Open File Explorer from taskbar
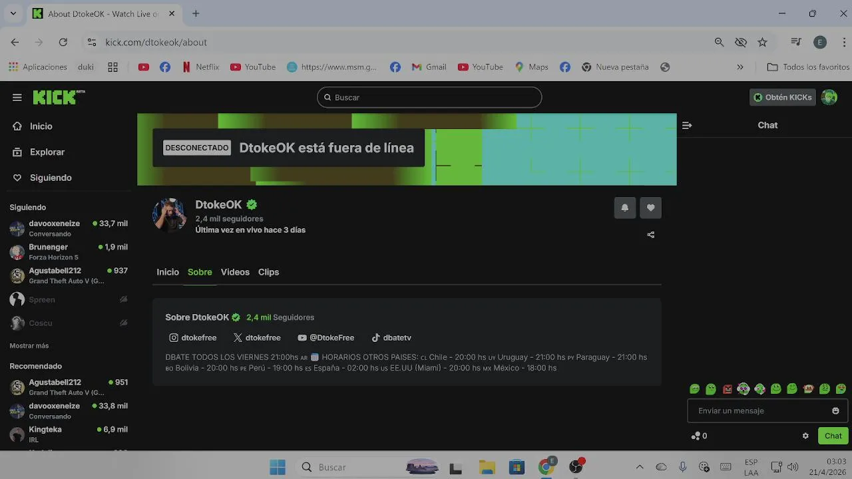The width and height of the screenshot is (852, 479). [487, 467]
